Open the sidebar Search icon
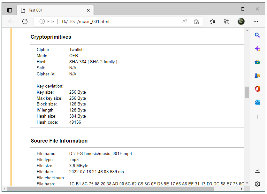 click(257, 35)
